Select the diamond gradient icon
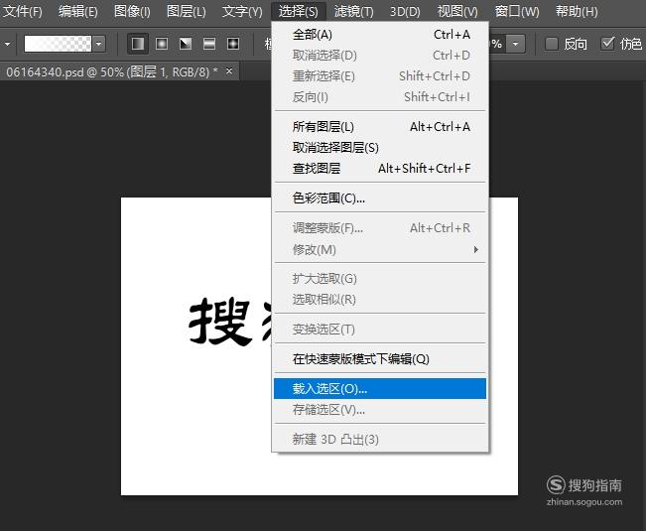 (233, 44)
